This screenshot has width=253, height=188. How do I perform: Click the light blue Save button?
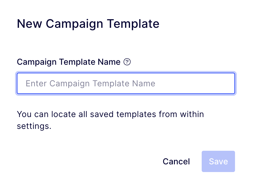218,161
